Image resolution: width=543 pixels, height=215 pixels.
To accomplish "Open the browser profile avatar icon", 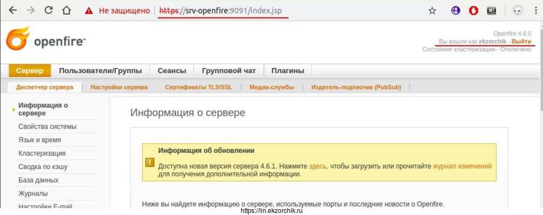I will [x=517, y=10].
